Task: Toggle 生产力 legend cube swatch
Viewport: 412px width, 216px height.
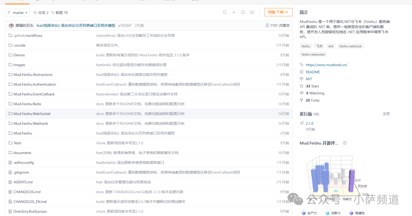Action: 304,213
